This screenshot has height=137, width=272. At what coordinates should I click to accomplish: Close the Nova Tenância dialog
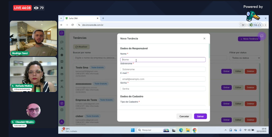coord(204,38)
